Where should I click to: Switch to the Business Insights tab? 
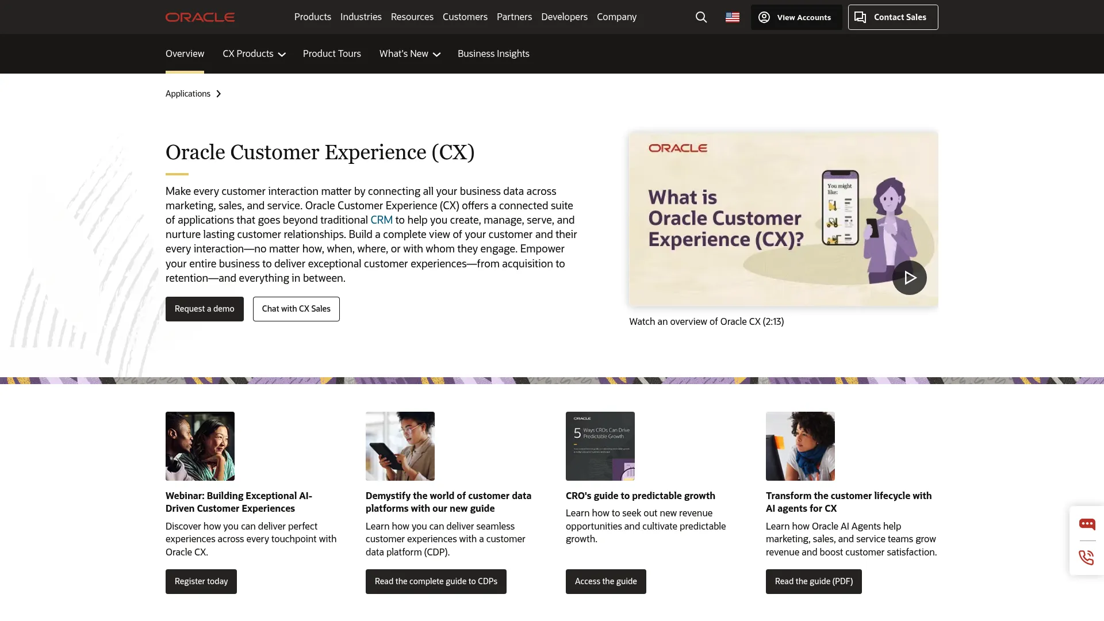click(x=493, y=53)
